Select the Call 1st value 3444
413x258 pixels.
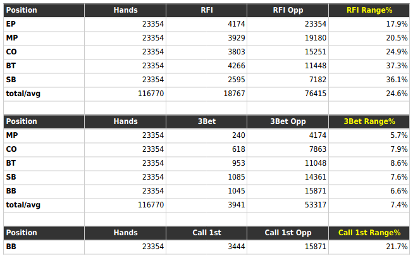click(237, 247)
